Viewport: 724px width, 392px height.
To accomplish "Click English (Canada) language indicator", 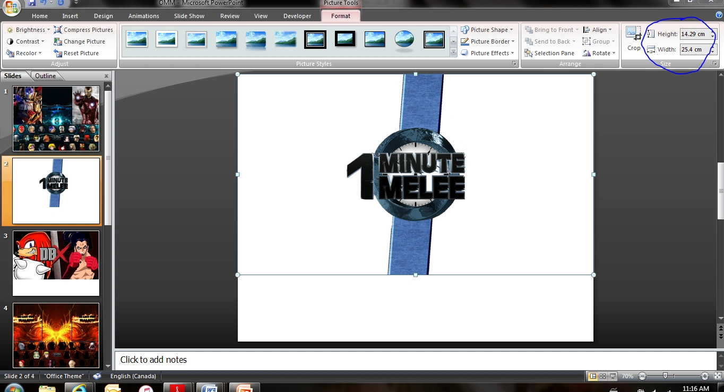I will pos(133,376).
